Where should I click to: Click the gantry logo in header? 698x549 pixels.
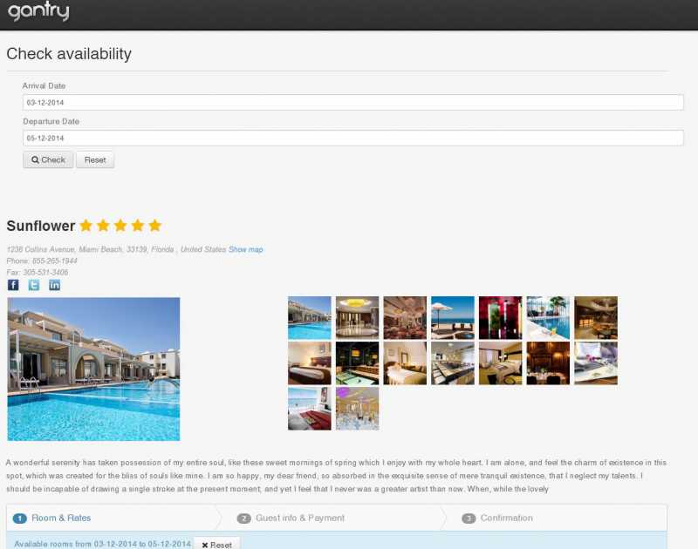click(38, 10)
